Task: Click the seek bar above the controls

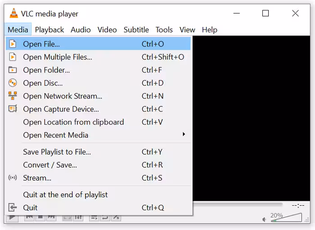Action: click(238, 204)
